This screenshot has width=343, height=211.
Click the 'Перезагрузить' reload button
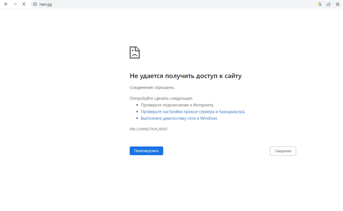click(146, 151)
